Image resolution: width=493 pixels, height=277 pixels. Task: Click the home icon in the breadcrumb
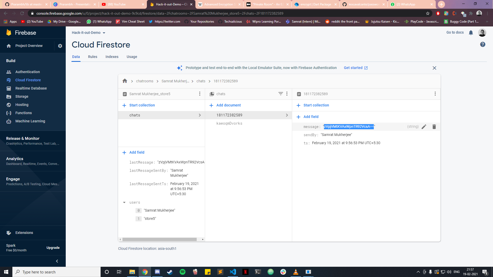[125, 81]
